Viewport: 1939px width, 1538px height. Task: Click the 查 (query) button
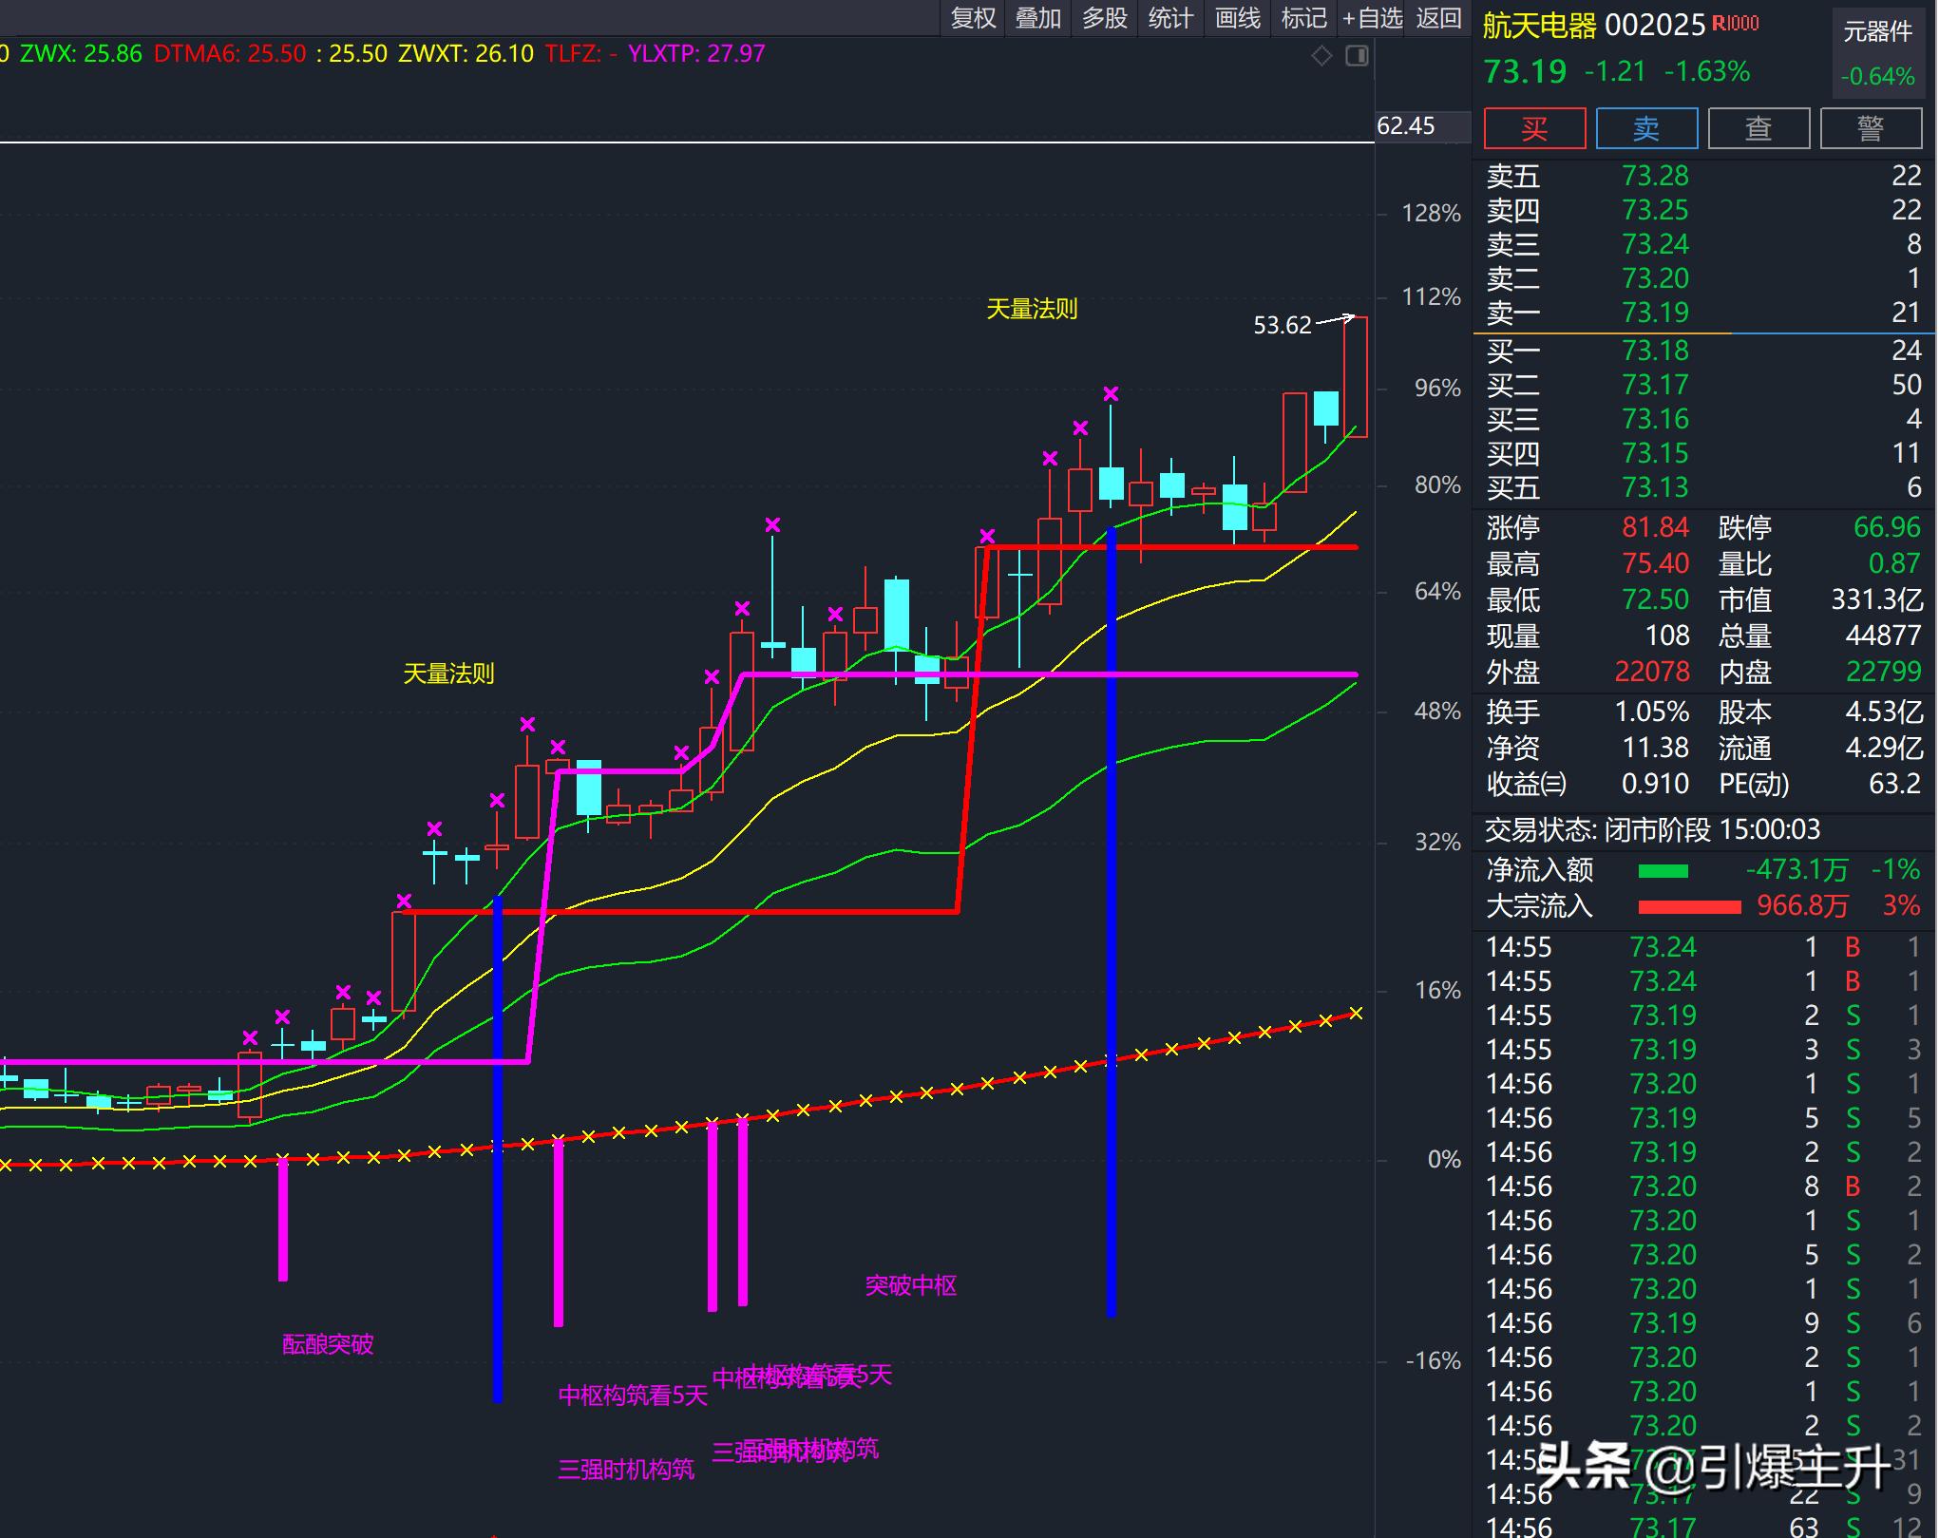pos(1758,128)
